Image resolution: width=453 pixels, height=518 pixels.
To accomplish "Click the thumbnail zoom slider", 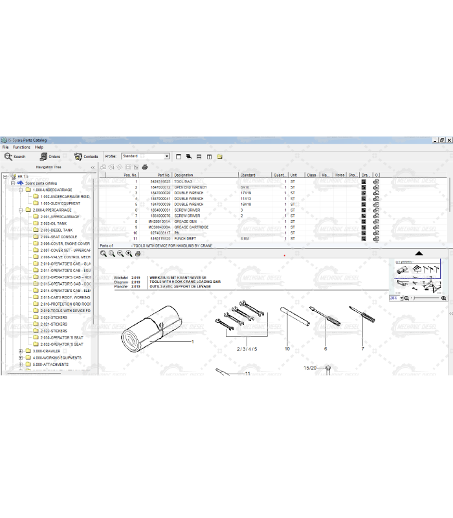I will [x=426, y=298].
